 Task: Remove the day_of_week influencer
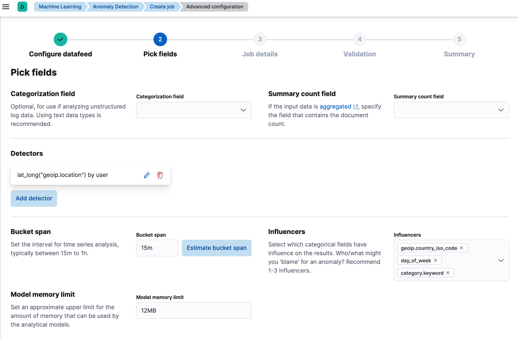click(x=435, y=260)
